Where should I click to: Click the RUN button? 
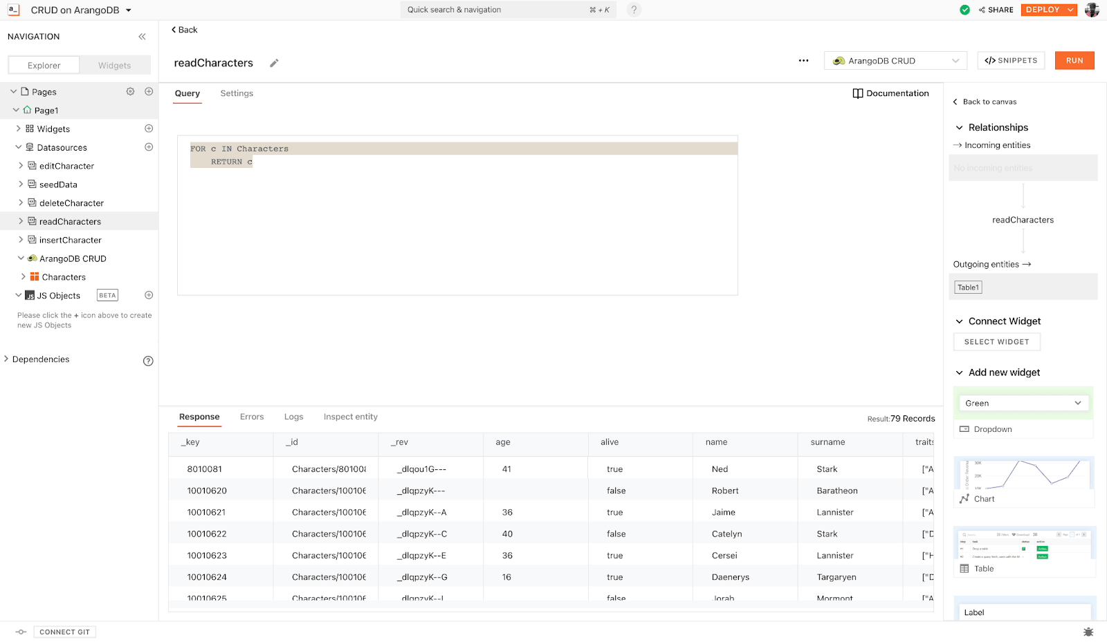1074,61
